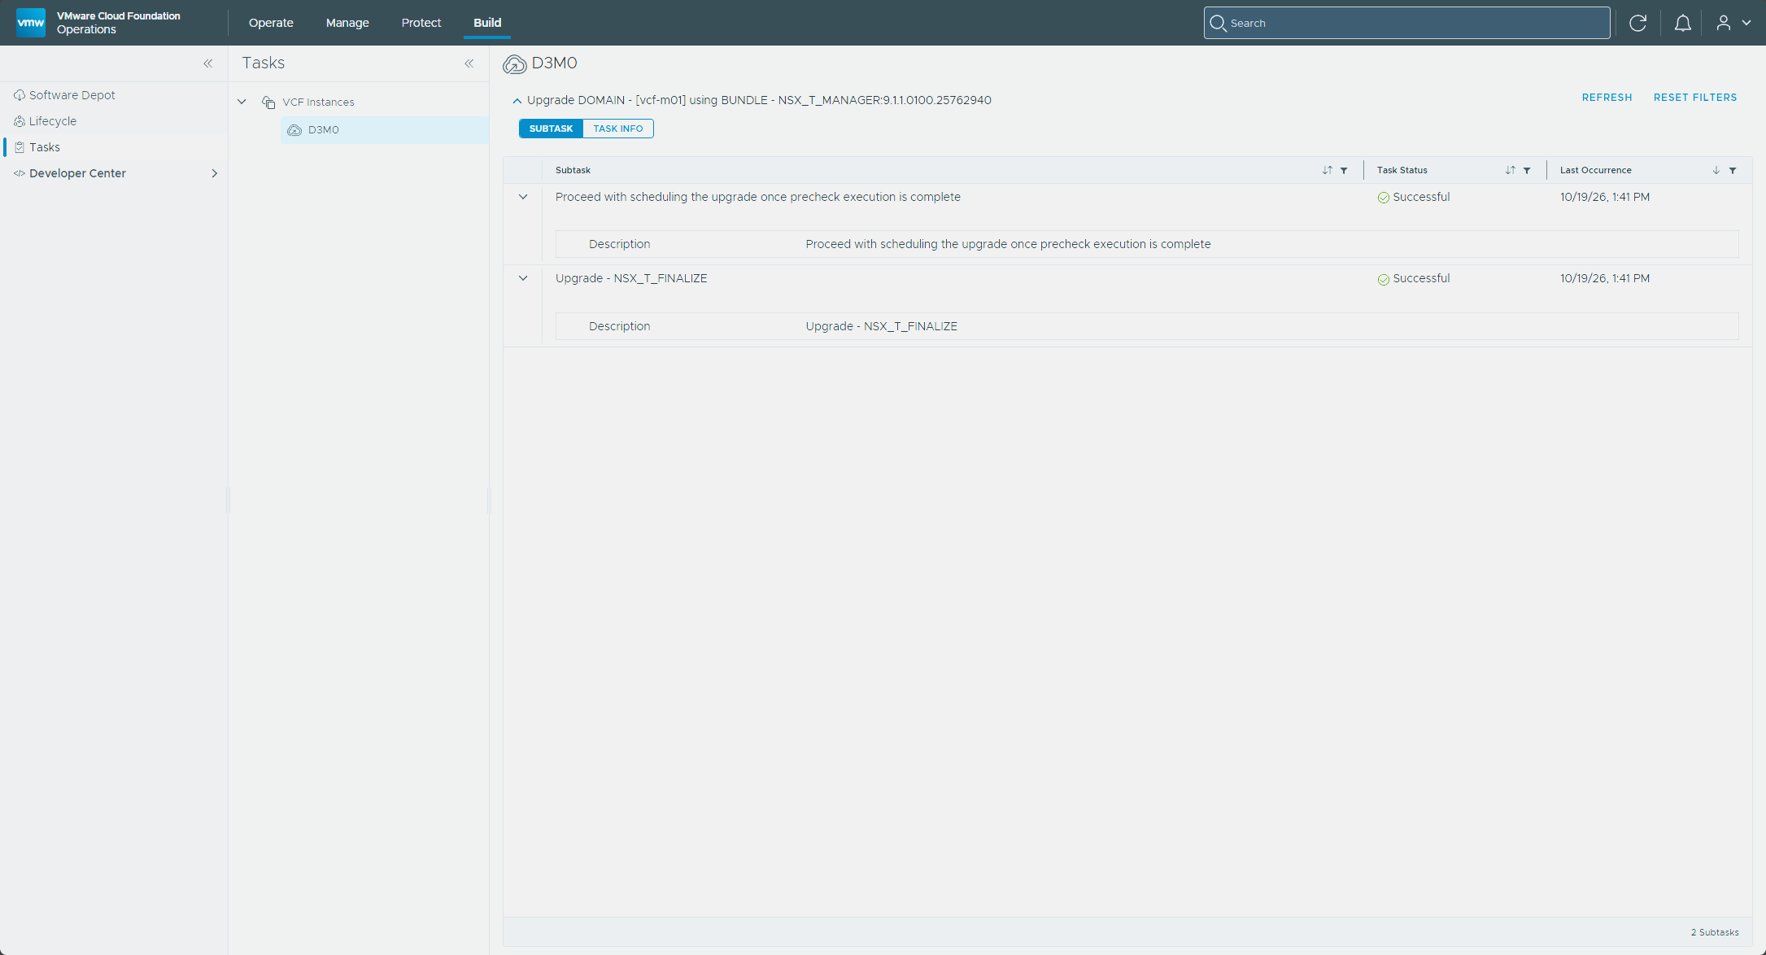Viewport: 1766px width, 955px height.
Task: Click the REFRESH link
Action: click(x=1607, y=98)
